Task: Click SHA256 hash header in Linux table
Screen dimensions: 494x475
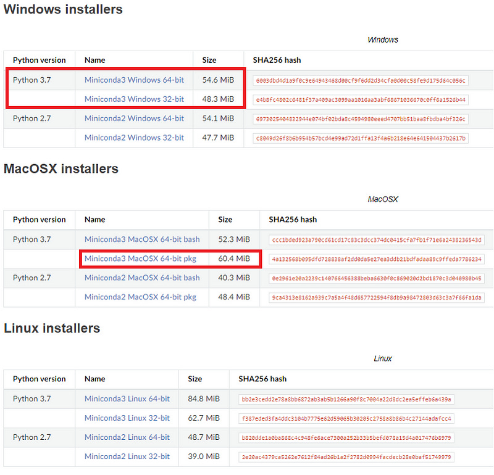Action: pyautogui.click(x=263, y=379)
